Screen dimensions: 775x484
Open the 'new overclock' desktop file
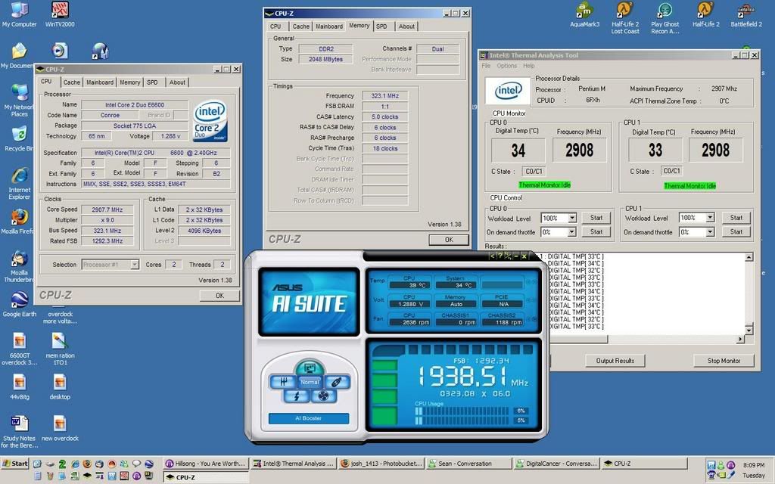coord(60,428)
